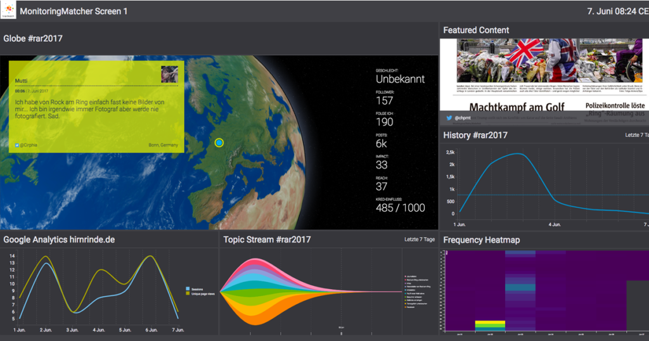Click the yellow cell in the Frequency Heatmap
The width and height of the screenshot is (649, 341).
point(490,323)
